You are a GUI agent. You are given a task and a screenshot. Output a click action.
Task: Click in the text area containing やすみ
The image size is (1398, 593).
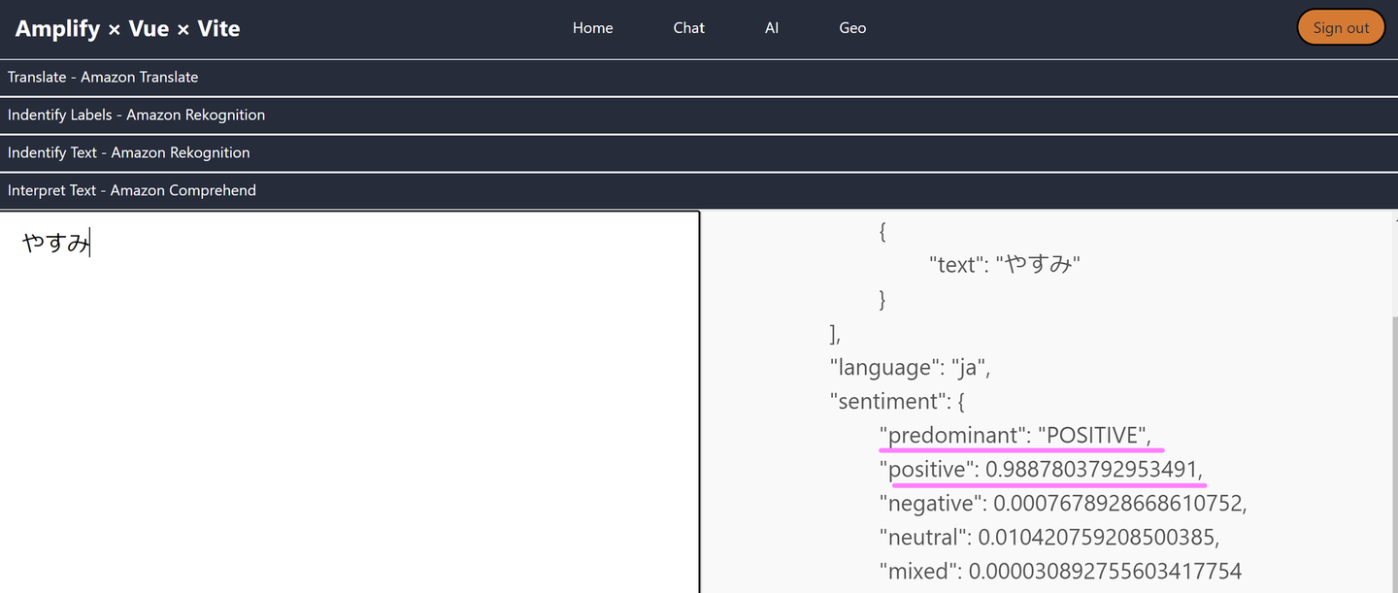[x=349, y=388]
